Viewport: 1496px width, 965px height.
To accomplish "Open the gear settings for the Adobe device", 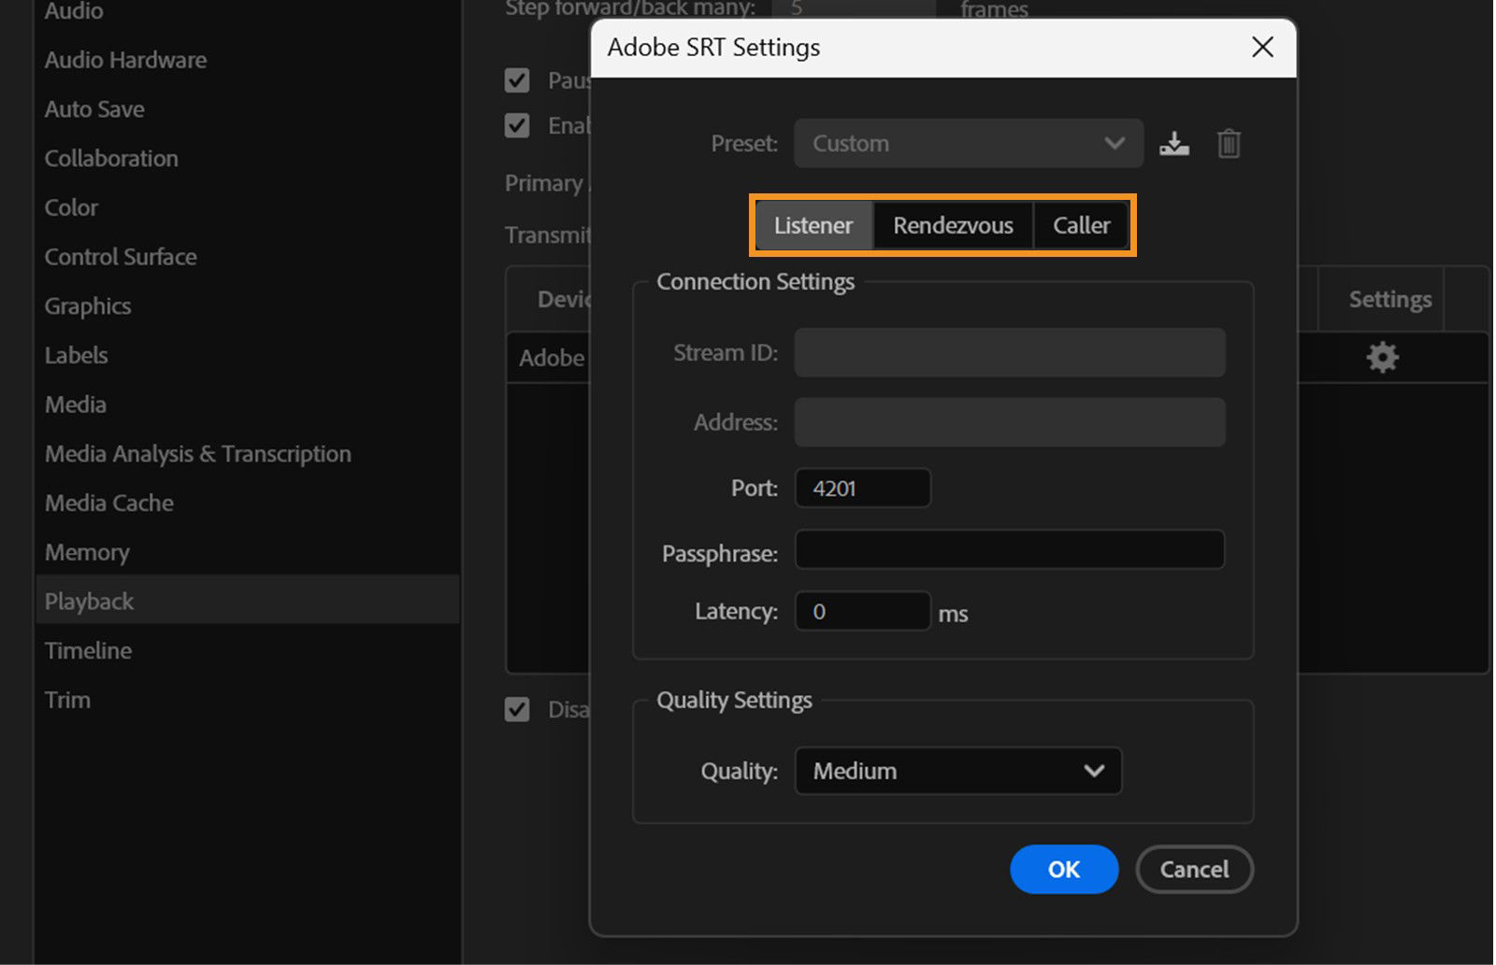I will pos(1382,357).
